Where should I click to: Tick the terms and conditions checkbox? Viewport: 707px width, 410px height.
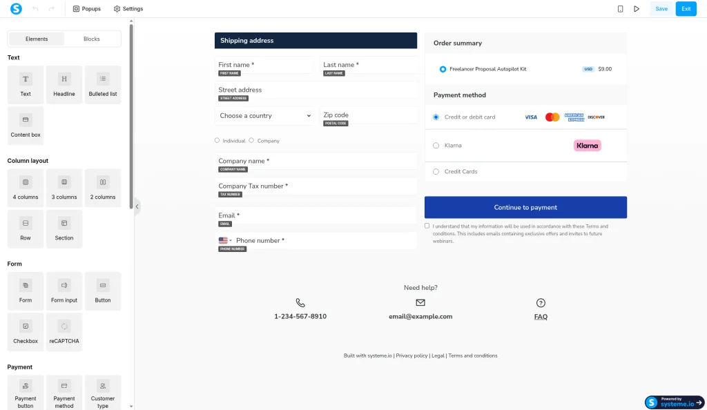427,226
